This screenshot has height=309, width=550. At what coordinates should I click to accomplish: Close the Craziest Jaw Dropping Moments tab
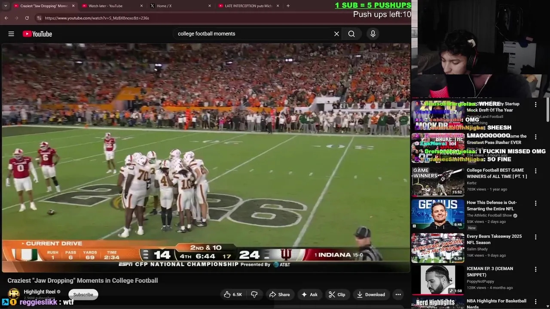click(73, 6)
